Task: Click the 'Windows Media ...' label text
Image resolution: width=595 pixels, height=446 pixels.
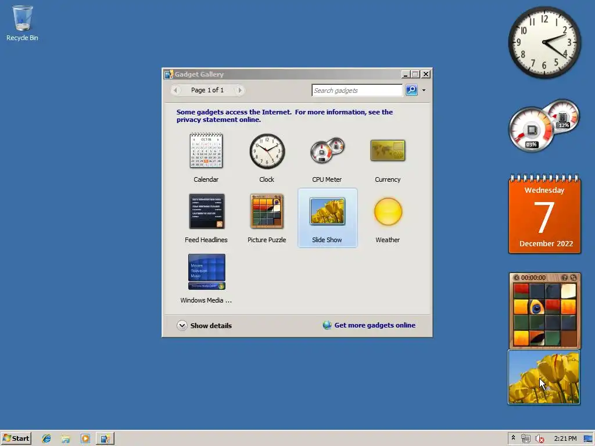Action: [206, 300]
